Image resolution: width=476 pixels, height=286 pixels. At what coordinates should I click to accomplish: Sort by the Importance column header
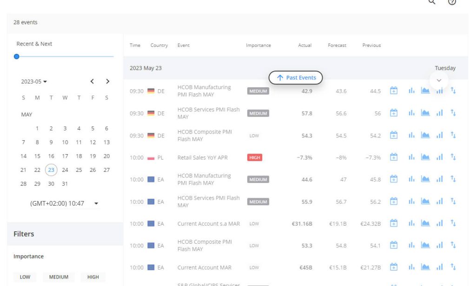pos(258,45)
